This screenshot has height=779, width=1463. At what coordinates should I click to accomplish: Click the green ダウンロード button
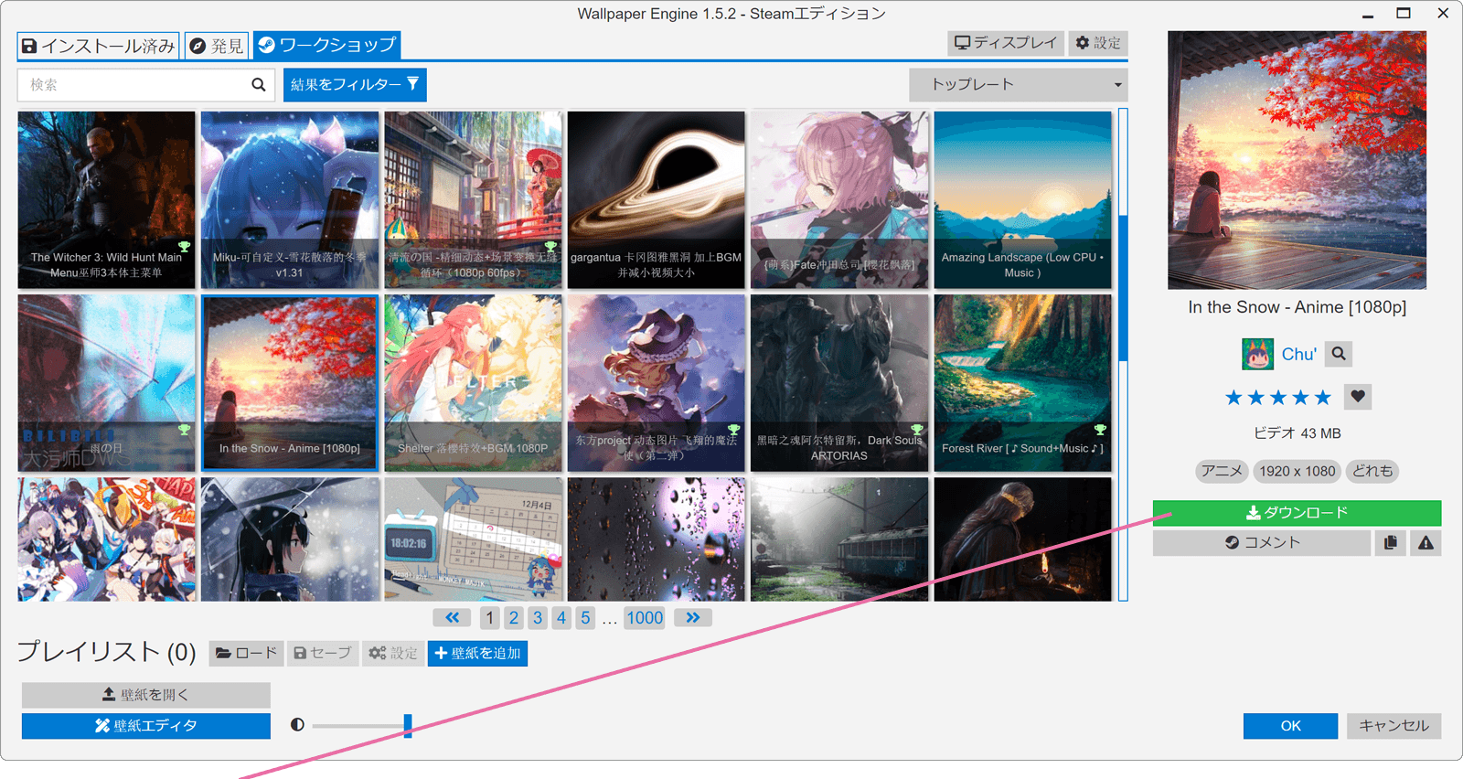(1297, 513)
